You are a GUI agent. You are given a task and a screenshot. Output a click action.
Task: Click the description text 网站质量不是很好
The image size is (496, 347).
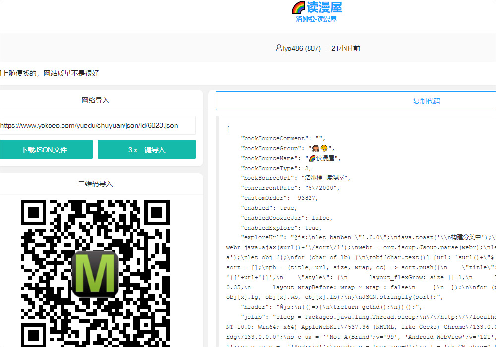click(x=71, y=73)
